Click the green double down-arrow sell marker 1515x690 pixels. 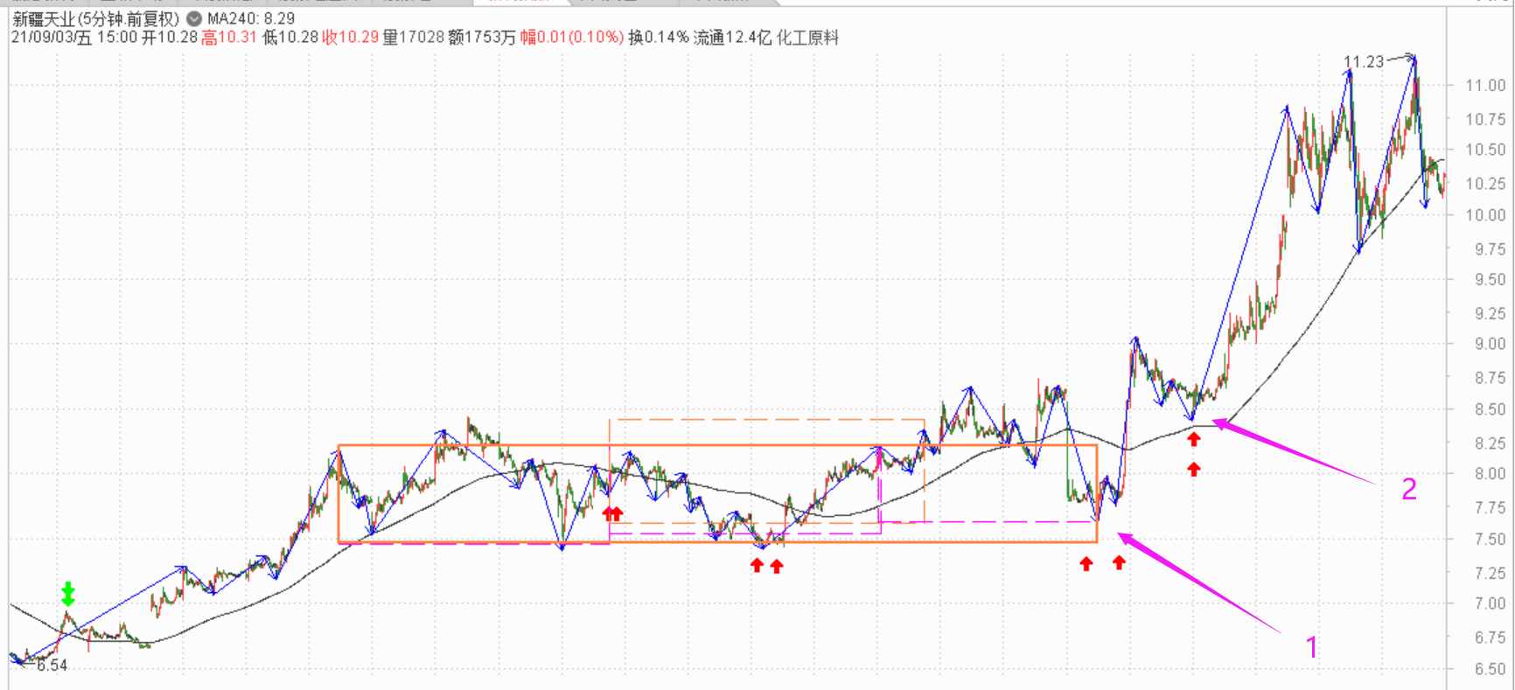(68, 593)
